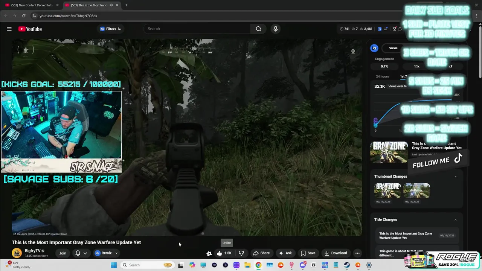This screenshot has height=271, width=482.
Task: Click the address bar URL
Action: tap(68, 16)
